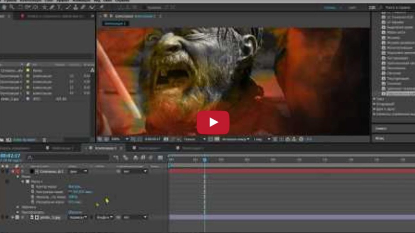Expand the Преобразовать transform group
Screen dimensions: 415x233
(x=18, y=212)
